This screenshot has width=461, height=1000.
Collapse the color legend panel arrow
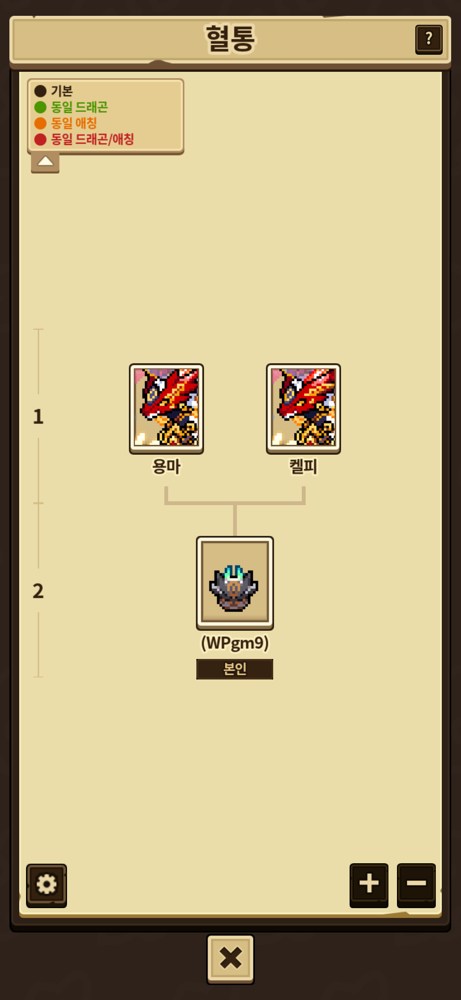45,162
